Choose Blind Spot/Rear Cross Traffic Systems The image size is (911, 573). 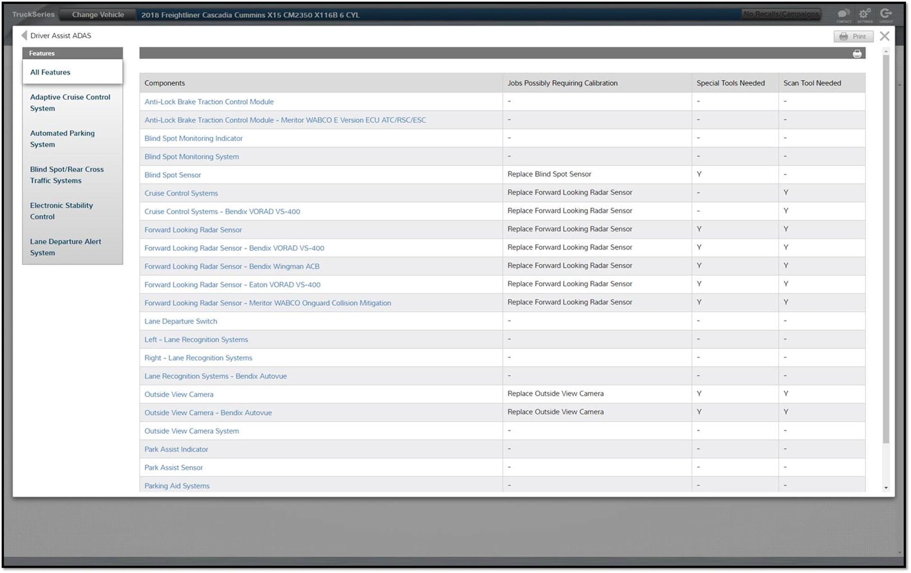point(66,174)
